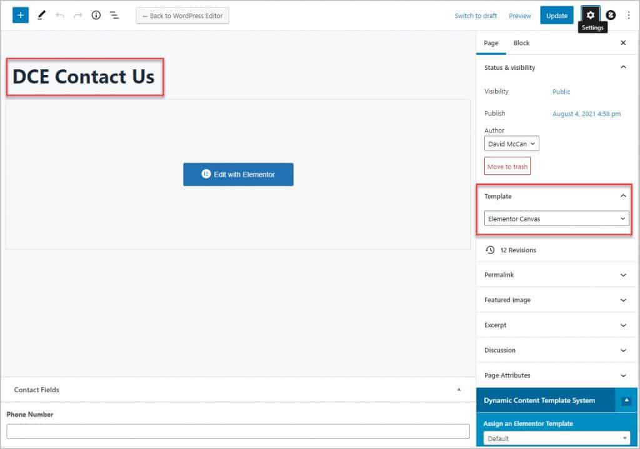Open the List View icon

pyautogui.click(x=114, y=16)
